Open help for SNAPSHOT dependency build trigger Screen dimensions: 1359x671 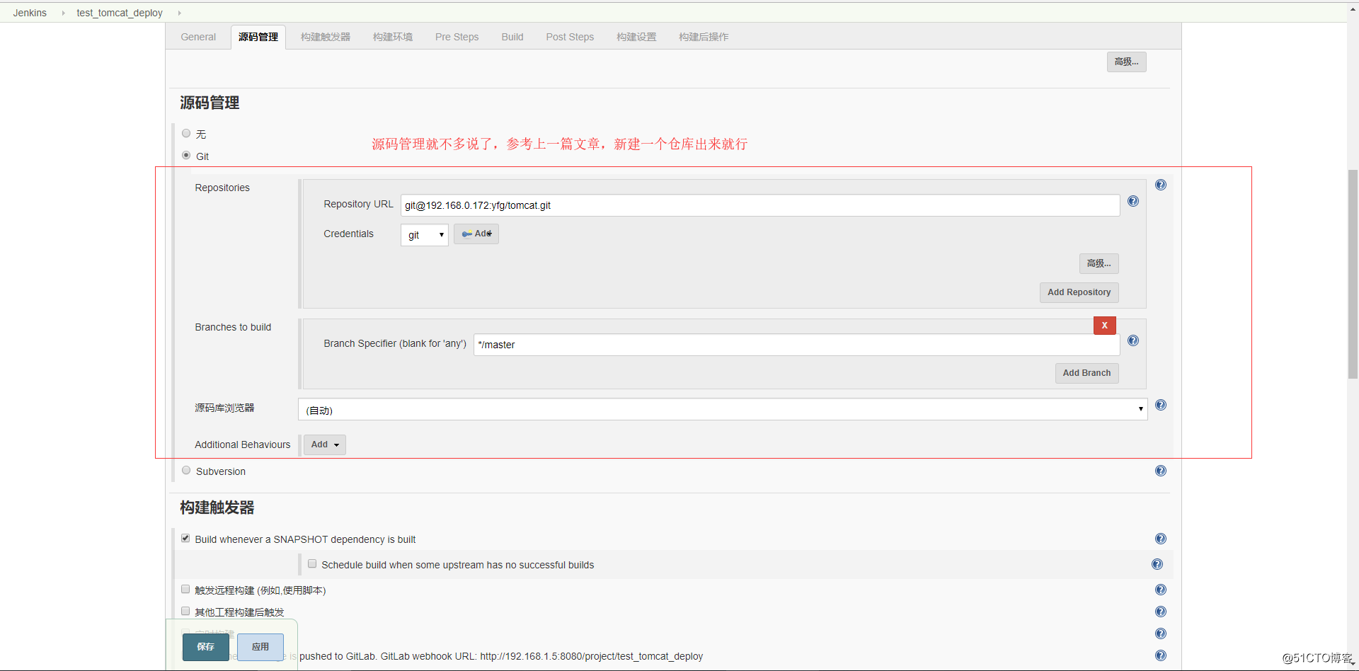point(1161,539)
